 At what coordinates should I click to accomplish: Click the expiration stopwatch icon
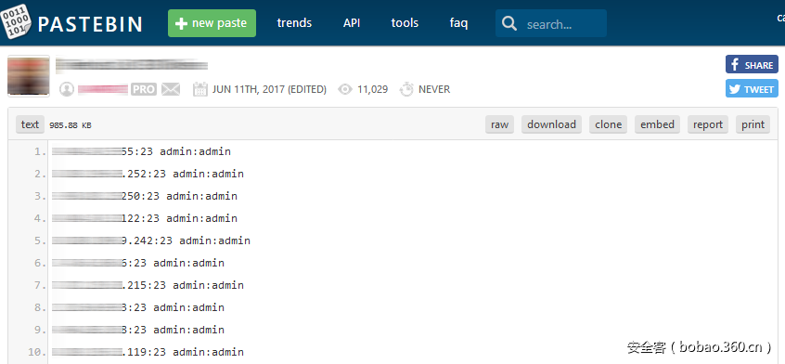pyautogui.click(x=406, y=89)
